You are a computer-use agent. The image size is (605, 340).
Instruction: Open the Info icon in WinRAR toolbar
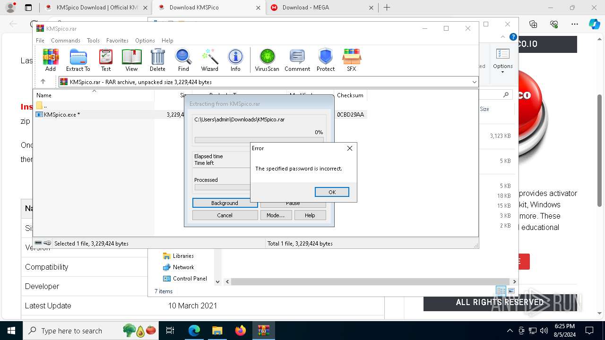(x=235, y=60)
